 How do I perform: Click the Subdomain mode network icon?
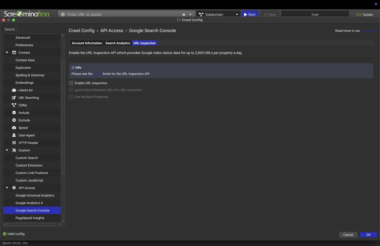[x=201, y=15]
